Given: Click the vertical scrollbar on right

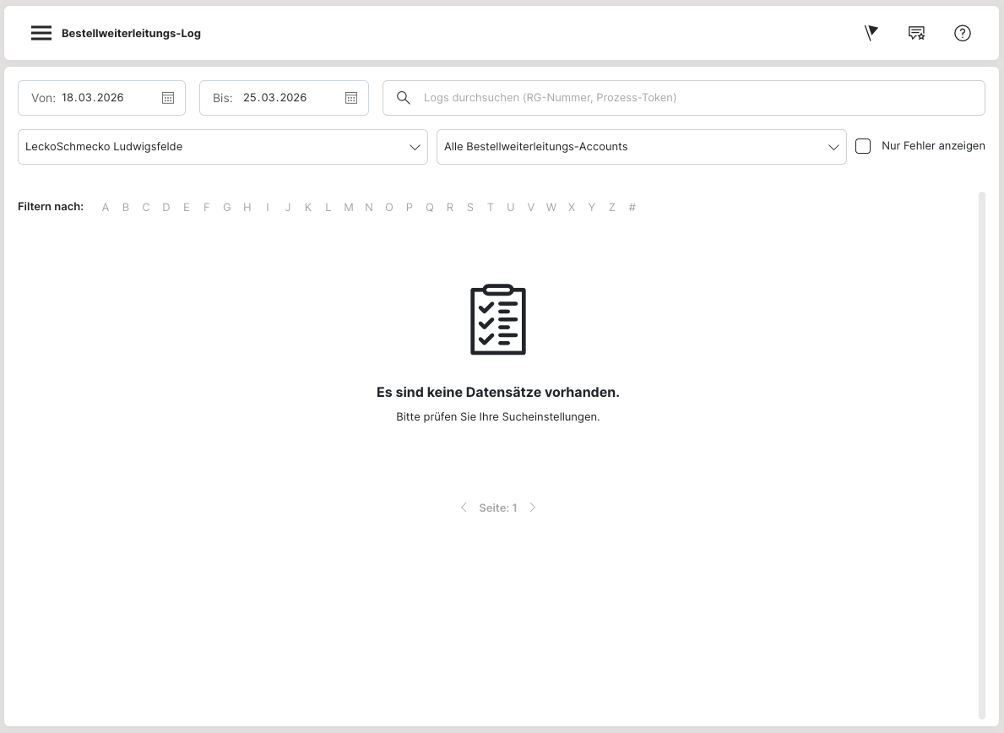Looking at the screenshot, I should pos(981,456).
